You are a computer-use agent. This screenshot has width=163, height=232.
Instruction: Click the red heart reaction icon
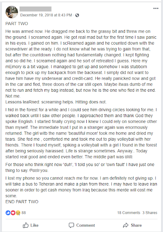coord(13,213)
